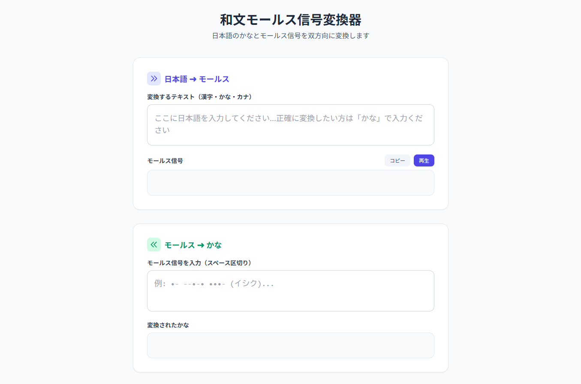Click the 変換されたかな output box
This screenshot has height=384, width=581.
pyautogui.click(x=290, y=345)
